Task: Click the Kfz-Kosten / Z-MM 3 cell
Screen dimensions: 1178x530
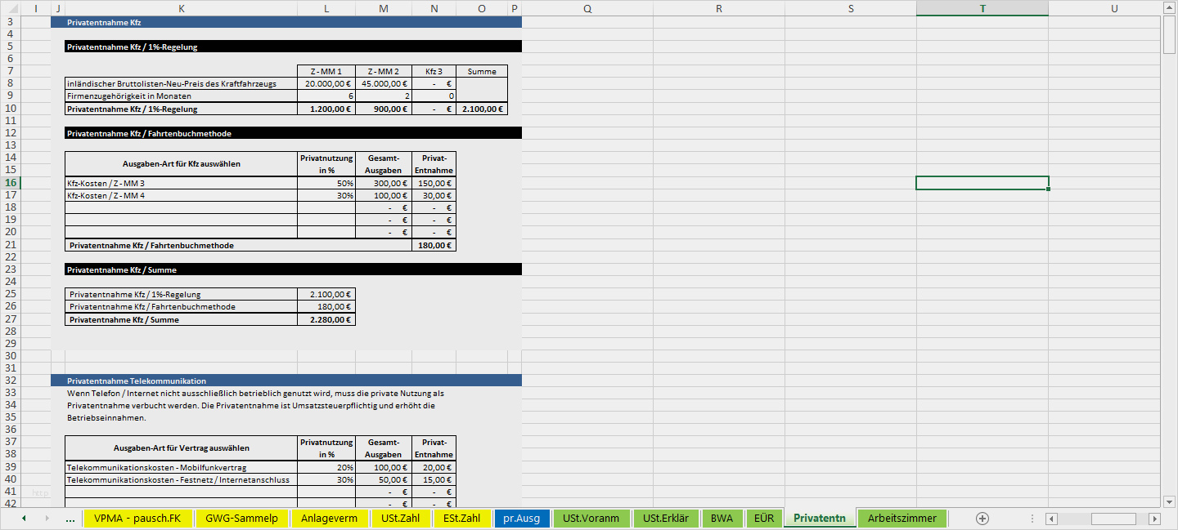Action: click(x=181, y=183)
